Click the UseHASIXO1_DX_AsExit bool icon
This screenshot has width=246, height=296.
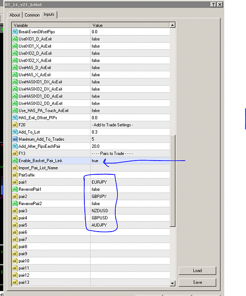[15, 82]
